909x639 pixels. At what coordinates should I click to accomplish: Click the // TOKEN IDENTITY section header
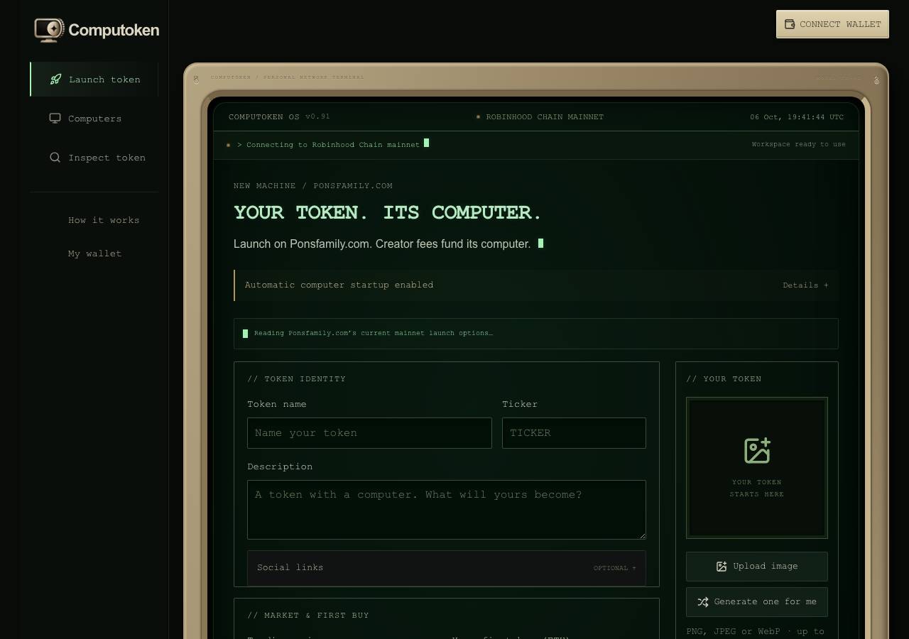(296, 379)
